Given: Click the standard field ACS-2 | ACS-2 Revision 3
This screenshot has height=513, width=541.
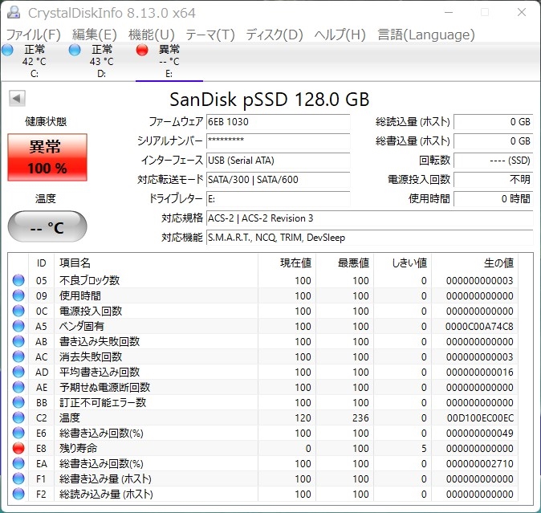Looking at the screenshot, I should (369, 218).
